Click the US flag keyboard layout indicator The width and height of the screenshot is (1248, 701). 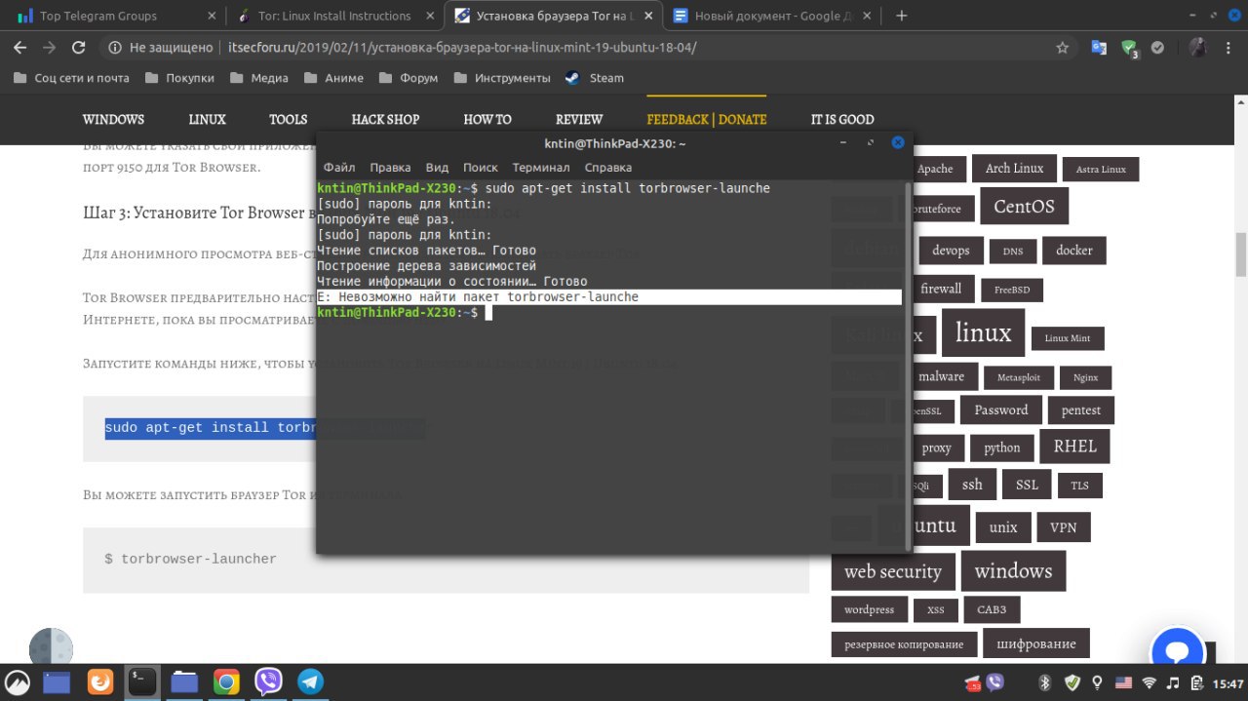point(1123,682)
